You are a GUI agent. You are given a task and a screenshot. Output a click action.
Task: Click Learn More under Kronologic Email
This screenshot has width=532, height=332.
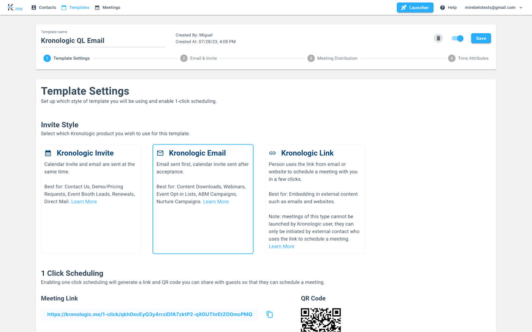tap(216, 202)
